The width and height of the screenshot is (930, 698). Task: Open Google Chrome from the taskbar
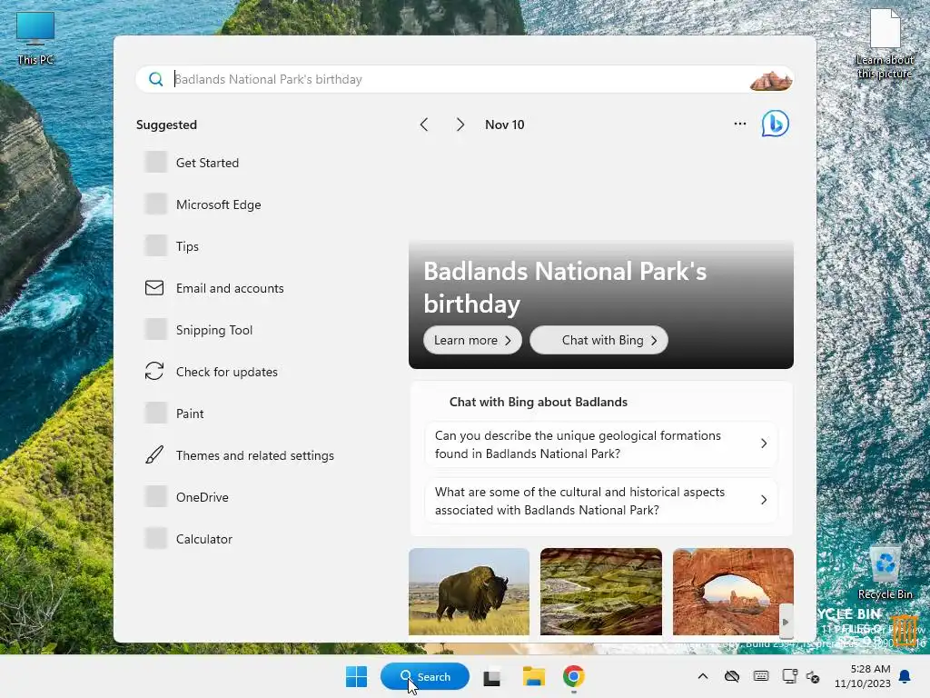coord(574,676)
